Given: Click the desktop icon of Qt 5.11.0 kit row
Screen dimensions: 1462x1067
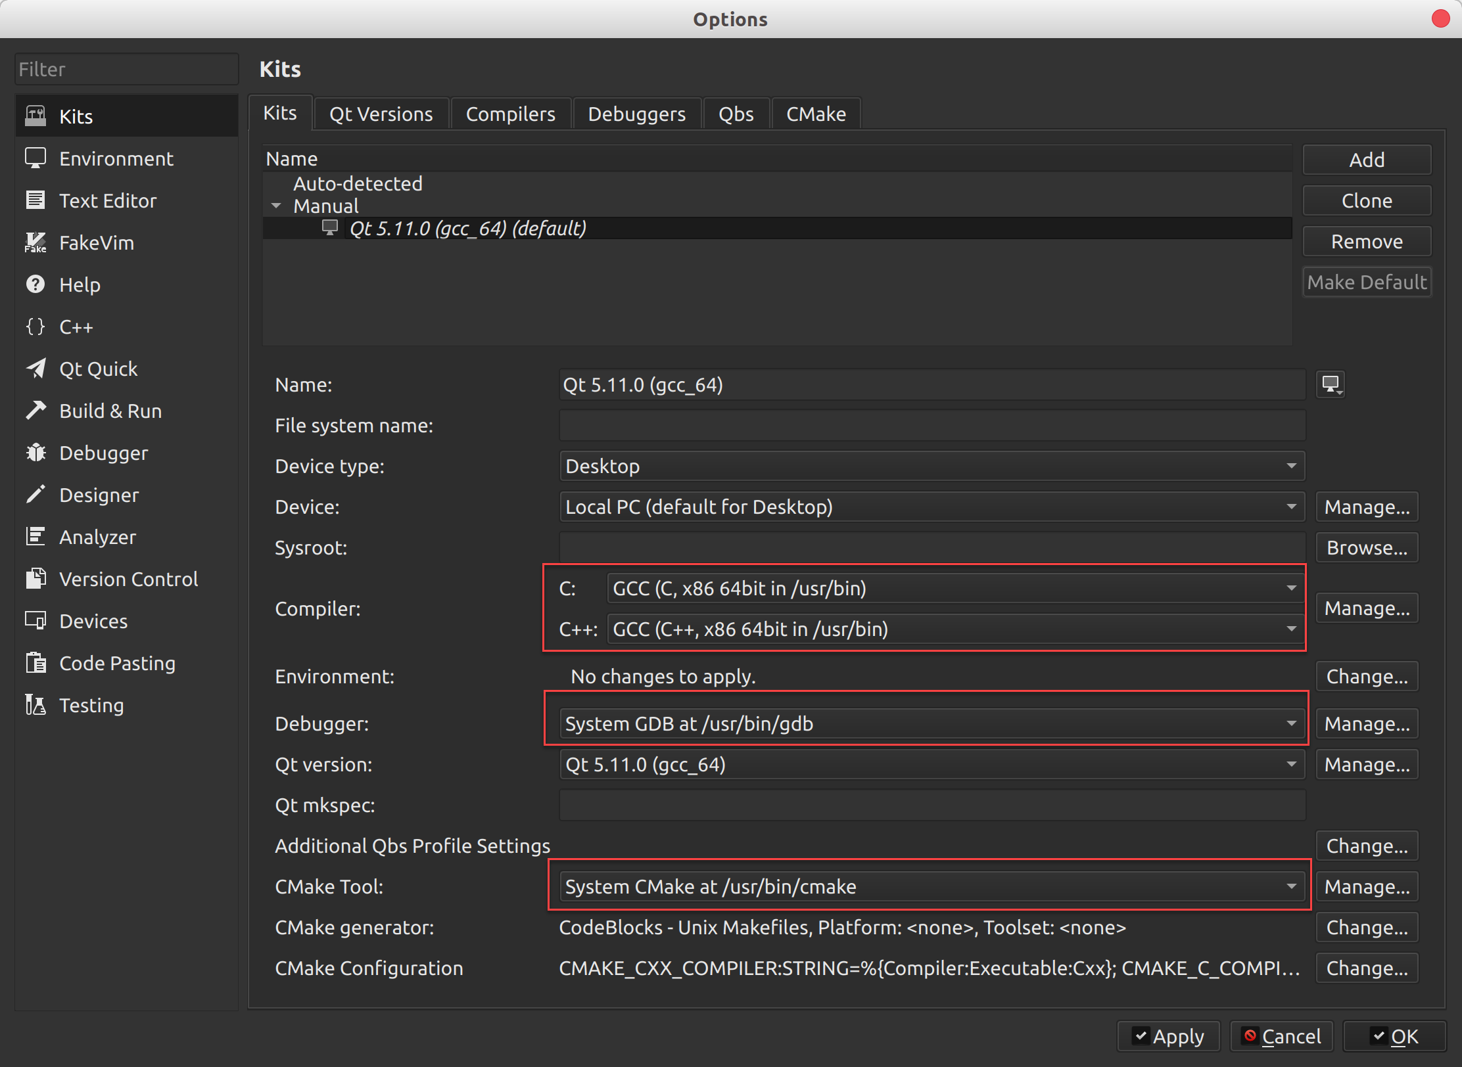Looking at the screenshot, I should [x=330, y=228].
